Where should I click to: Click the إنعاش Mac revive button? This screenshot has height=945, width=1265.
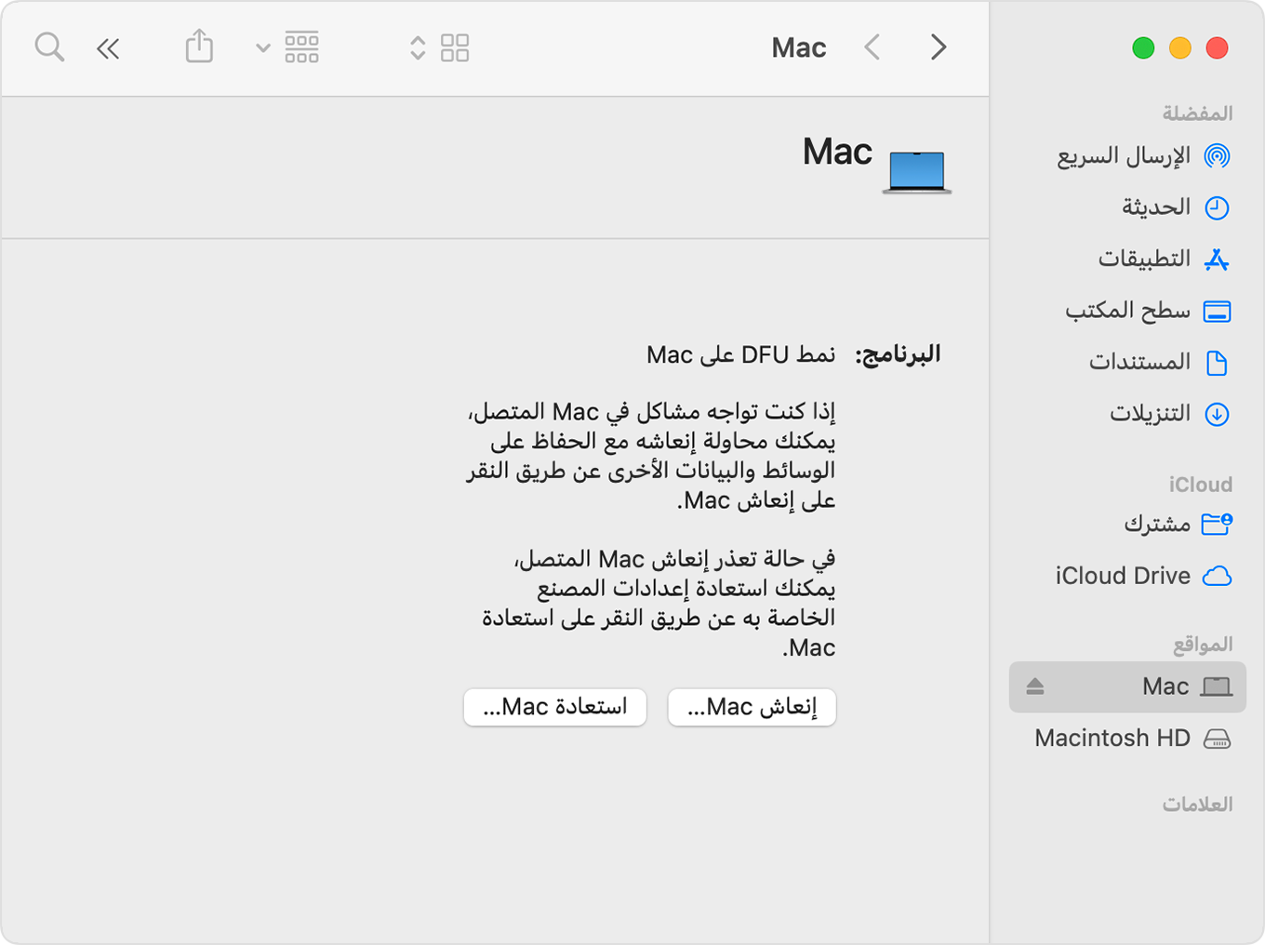752,707
